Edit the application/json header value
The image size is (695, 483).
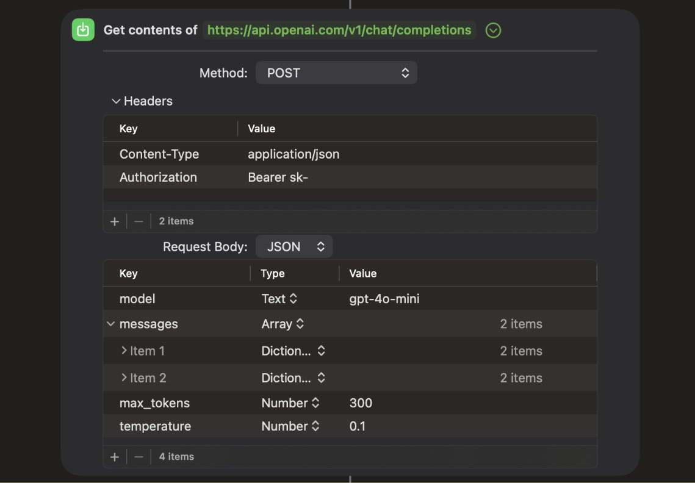(293, 154)
